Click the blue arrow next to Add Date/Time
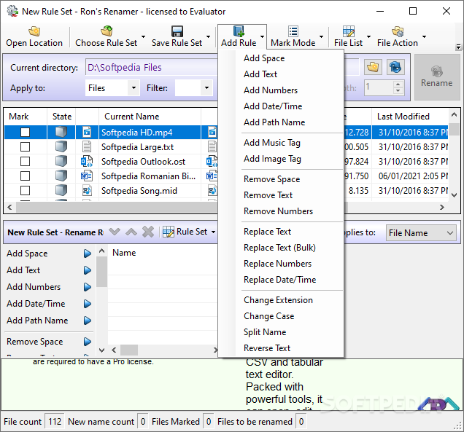 88,304
